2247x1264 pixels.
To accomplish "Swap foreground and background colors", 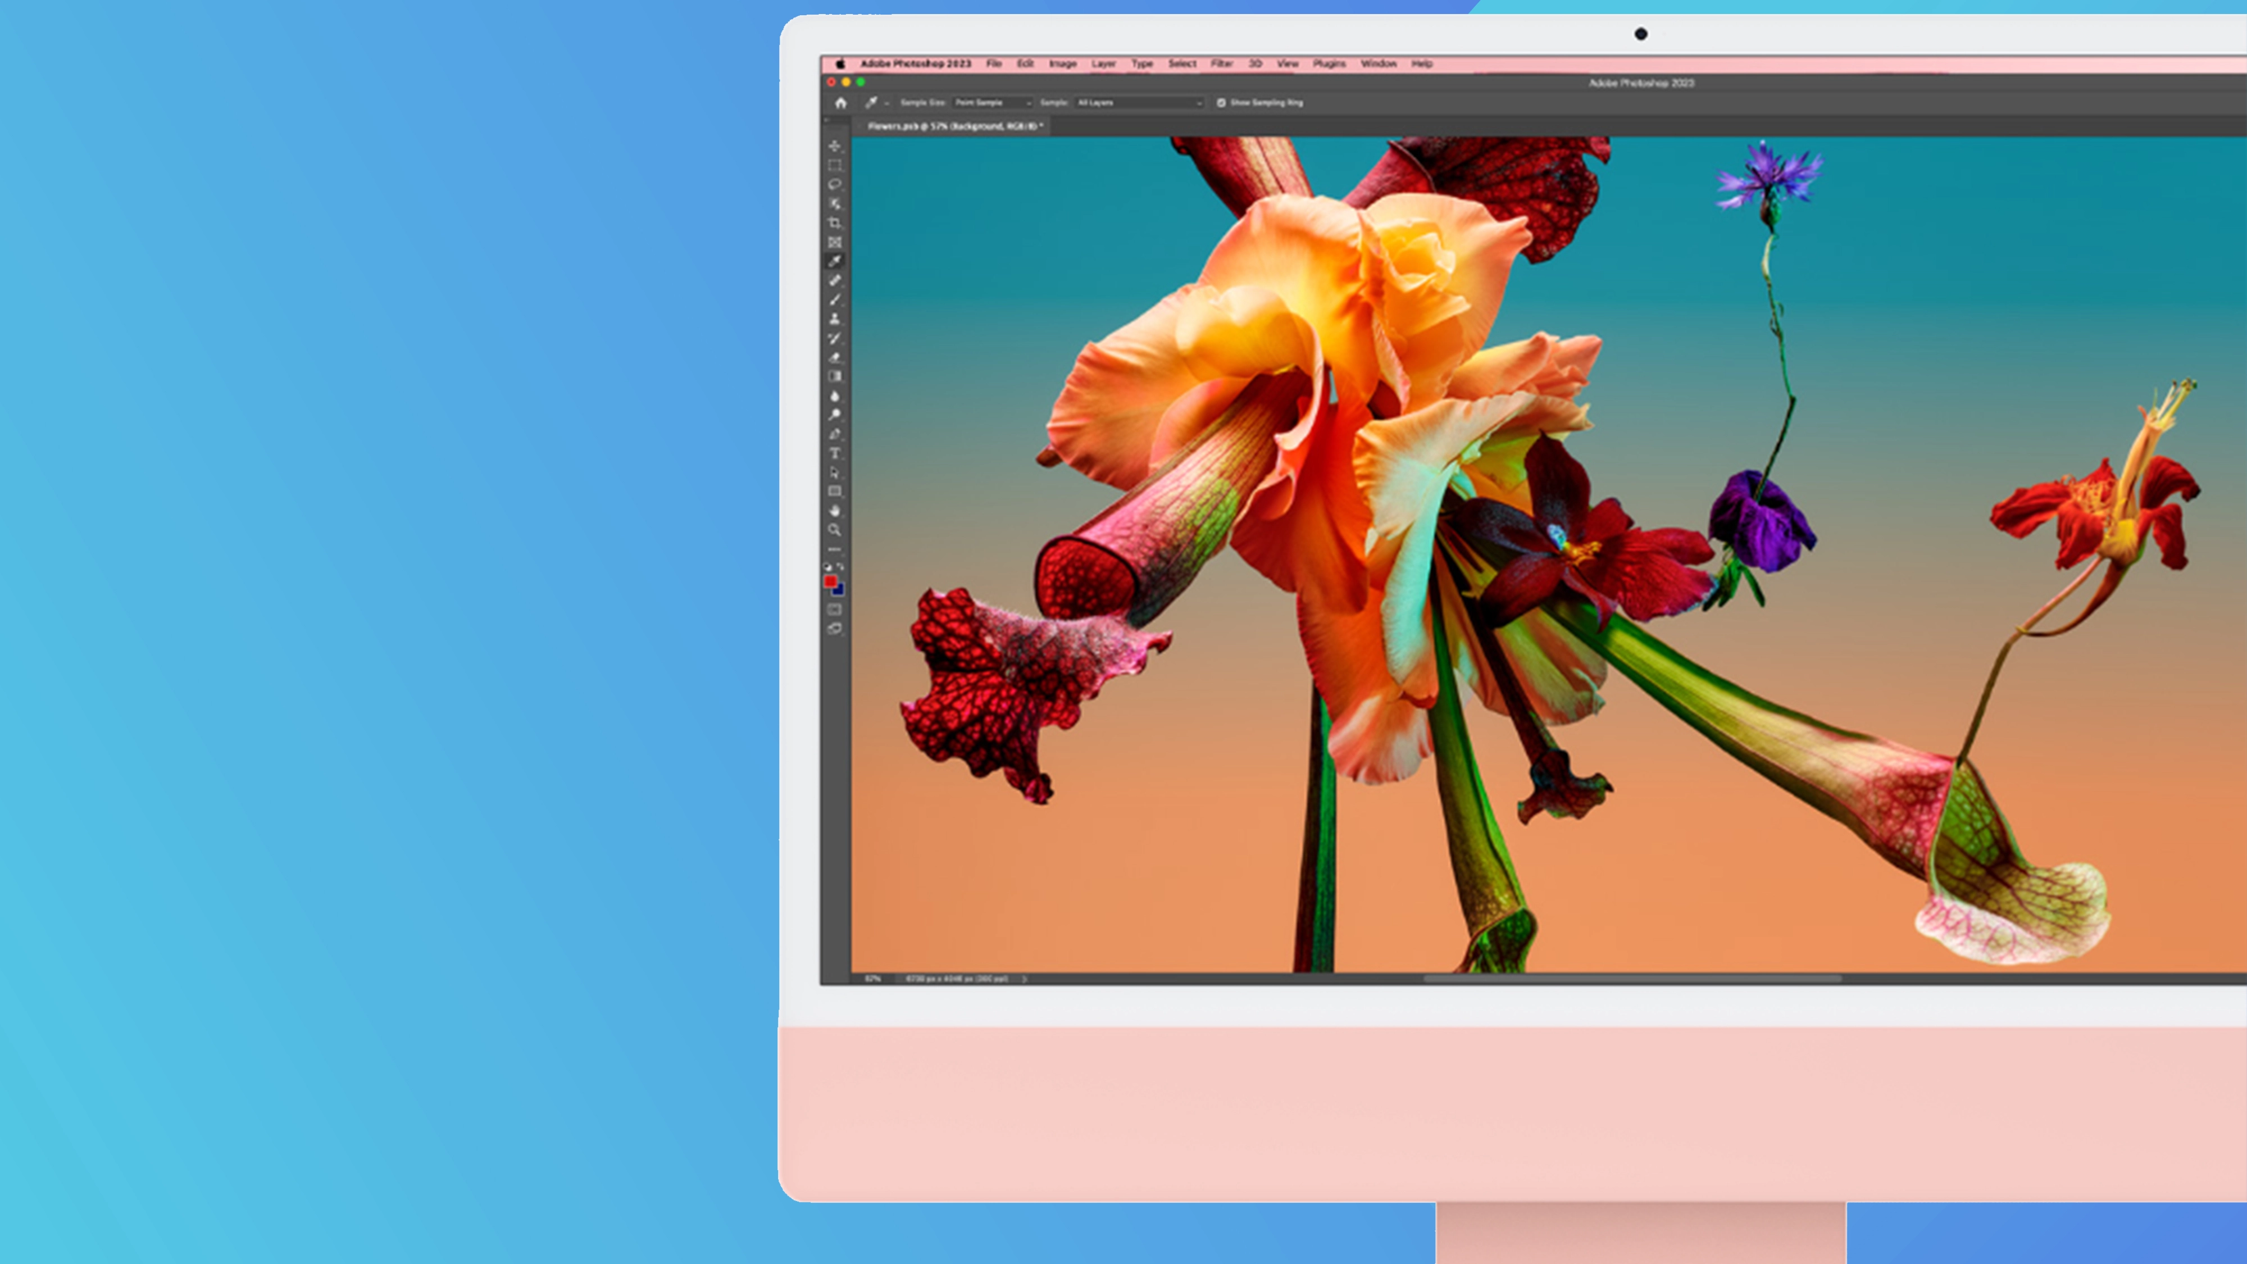I will (x=841, y=567).
